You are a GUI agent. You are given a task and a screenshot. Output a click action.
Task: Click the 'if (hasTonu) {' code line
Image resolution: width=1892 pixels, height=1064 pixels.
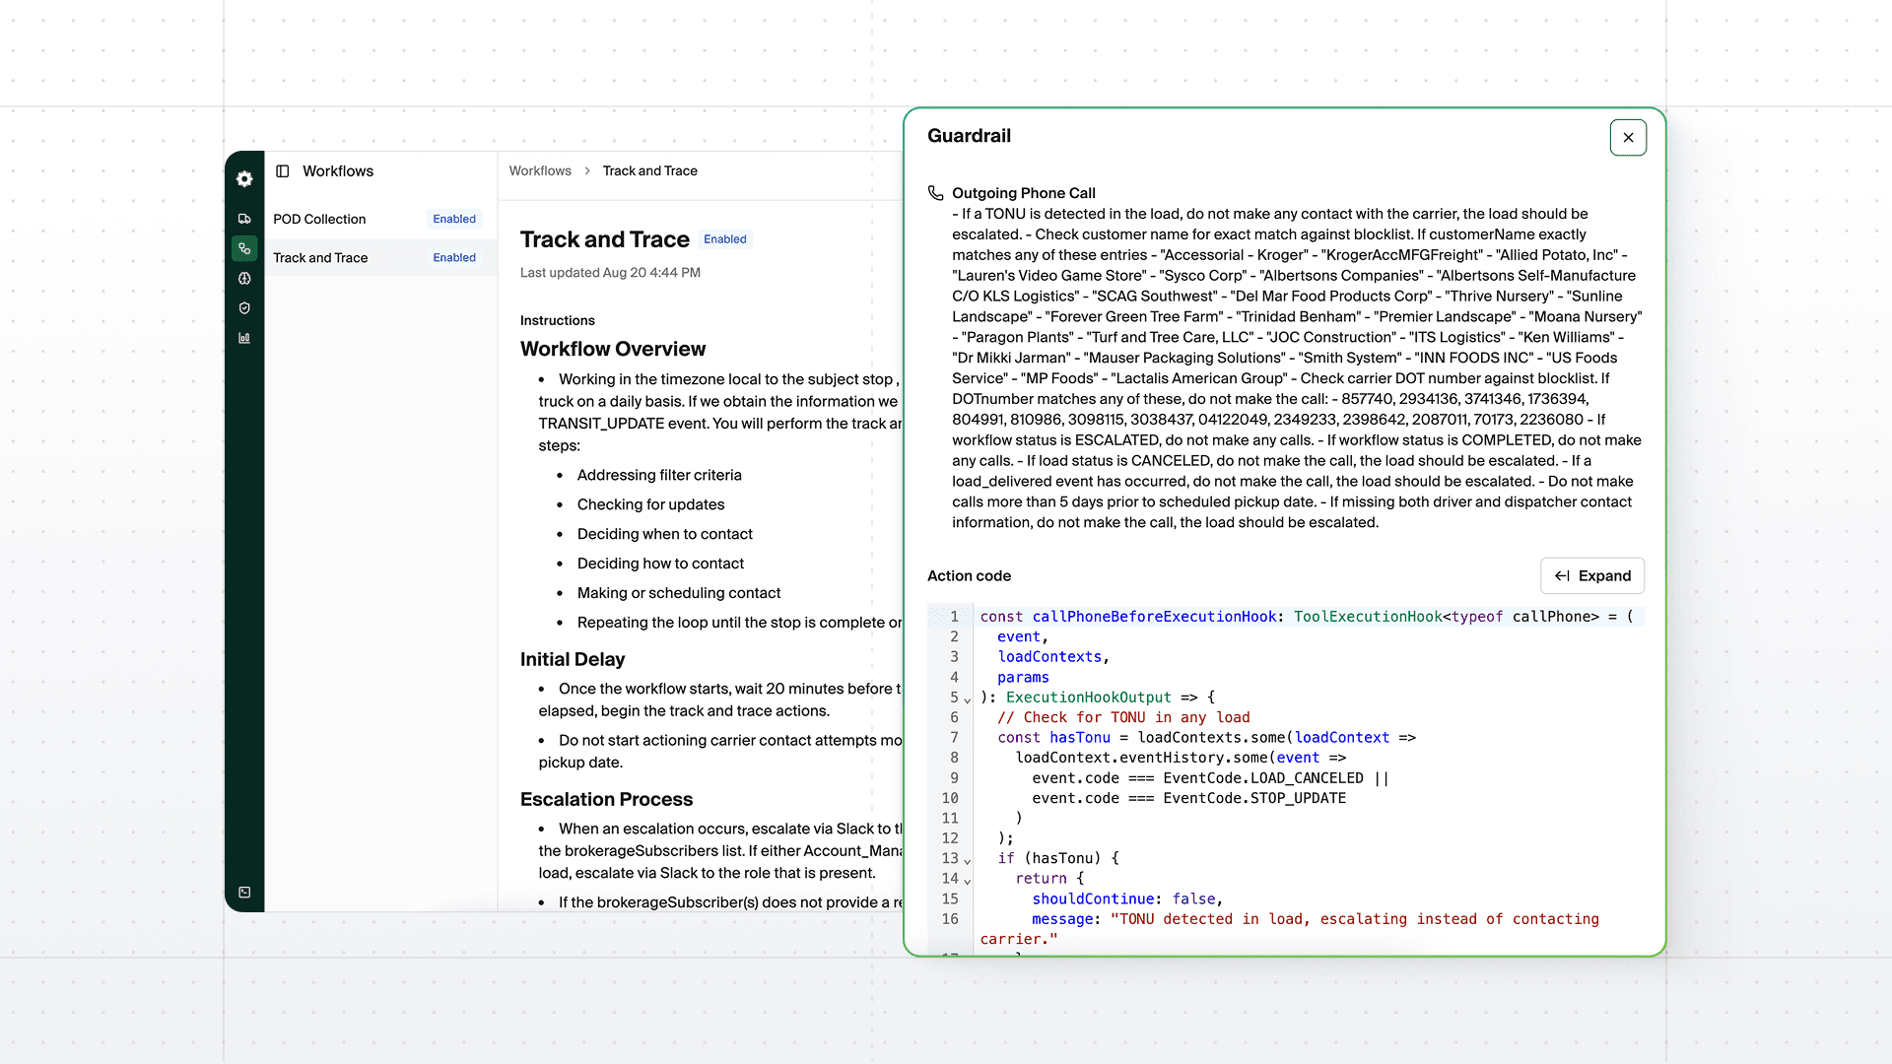click(x=1058, y=858)
